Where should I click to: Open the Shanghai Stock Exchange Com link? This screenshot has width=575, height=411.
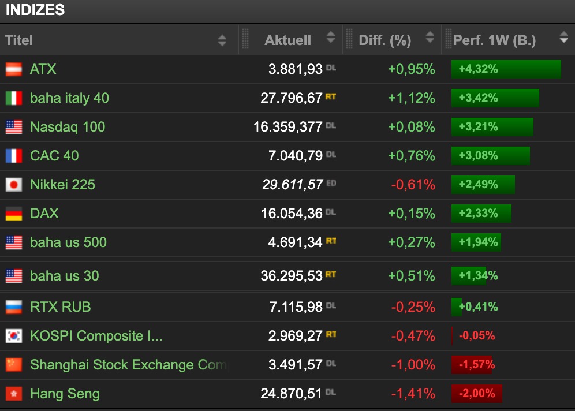coord(129,365)
